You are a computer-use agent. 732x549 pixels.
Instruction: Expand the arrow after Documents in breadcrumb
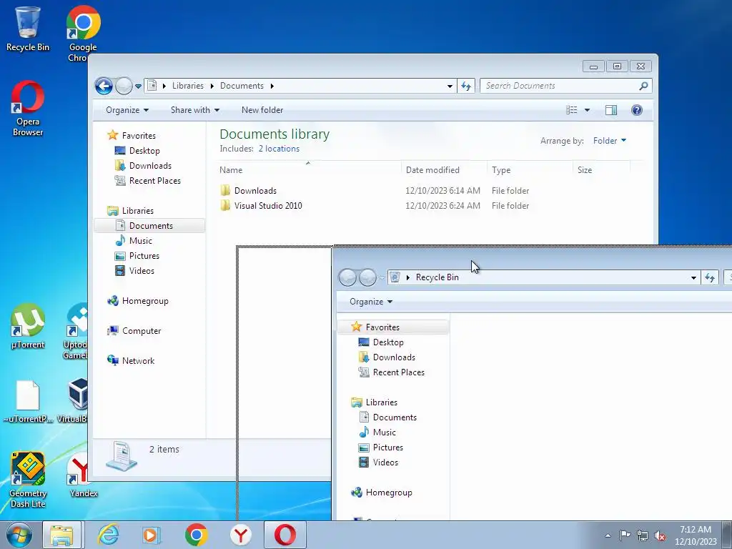point(272,86)
